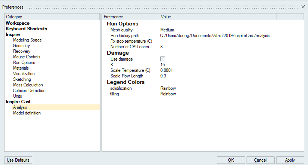The image size is (308, 165).
Task: Click the Use Defaults button
Action: (x=18, y=160)
